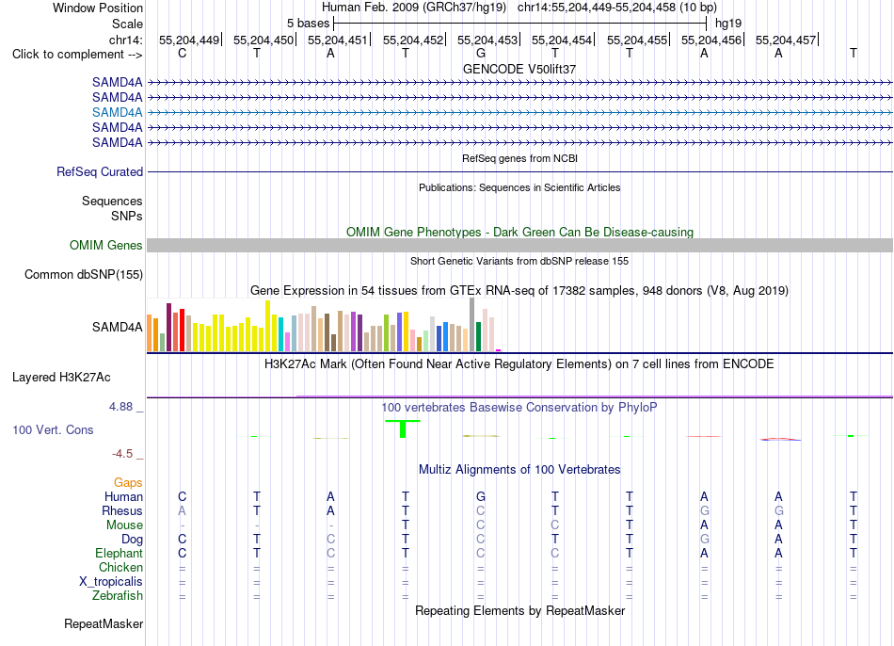The image size is (894, 646).
Task: Click the RepeatMasker track label
Action: (104, 623)
